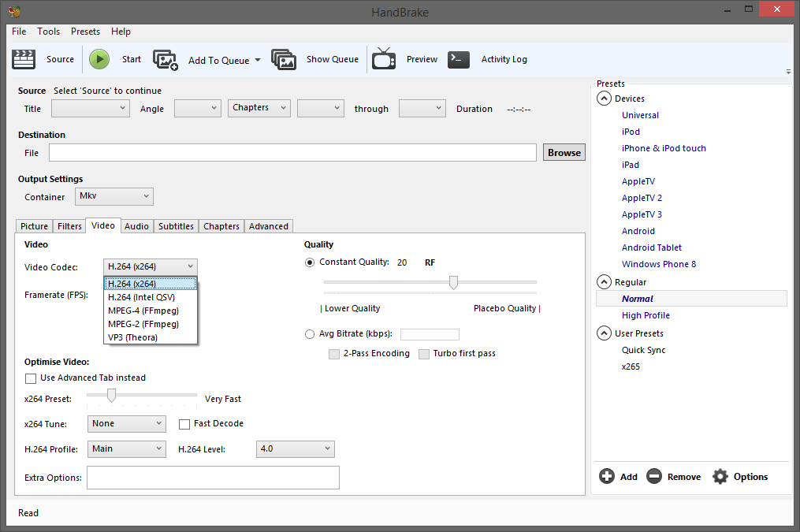Screen dimensions: 800x532
Task: Choose MPEG-2 (FFmpeg) codec option
Action: [x=150, y=324]
